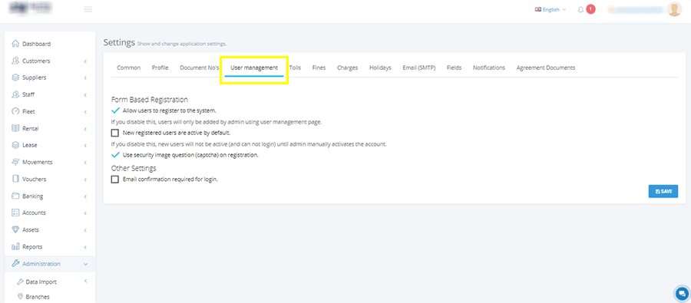
Task: Expand the Movements menu chevron
Action: point(85,163)
